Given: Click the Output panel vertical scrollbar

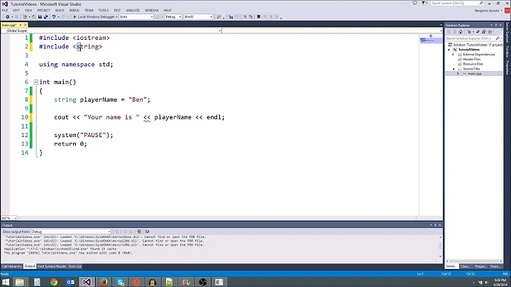Looking at the screenshot, I should point(440,247).
